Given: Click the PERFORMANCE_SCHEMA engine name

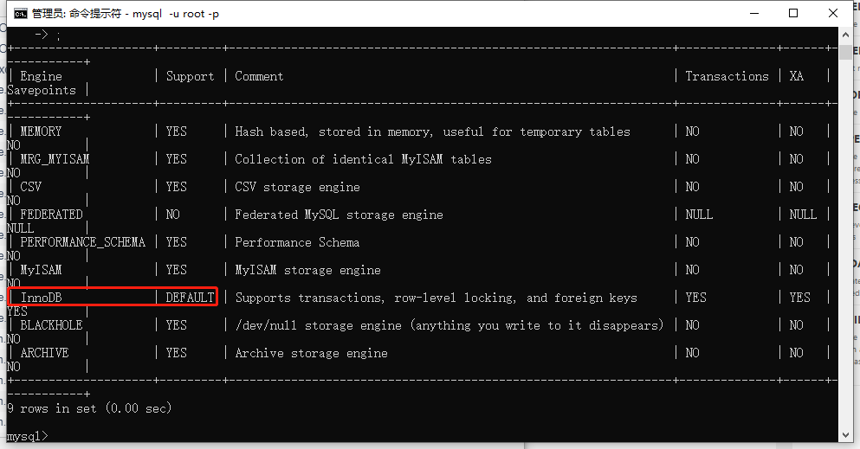Looking at the screenshot, I should click(82, 242).
